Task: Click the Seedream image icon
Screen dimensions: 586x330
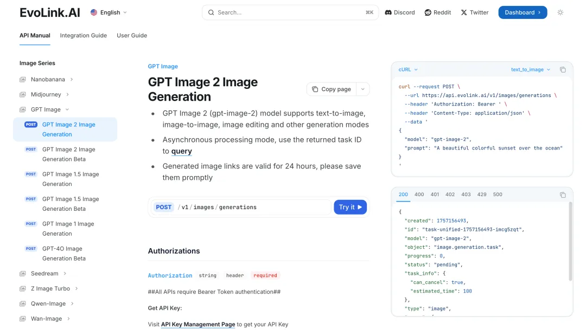Action: pos(23,274)
